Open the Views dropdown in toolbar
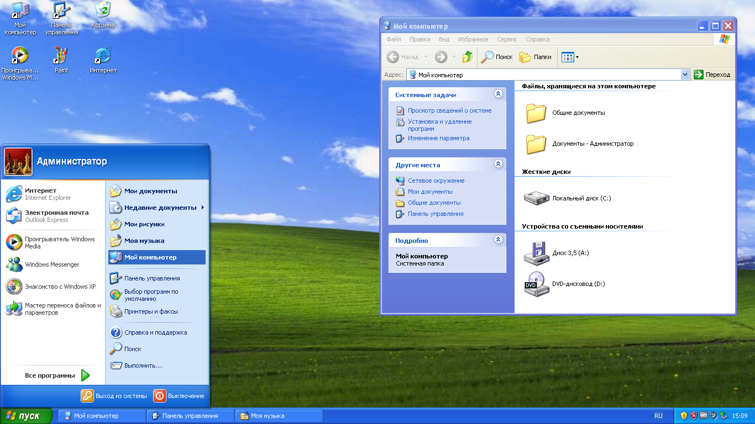 point(570,57)
